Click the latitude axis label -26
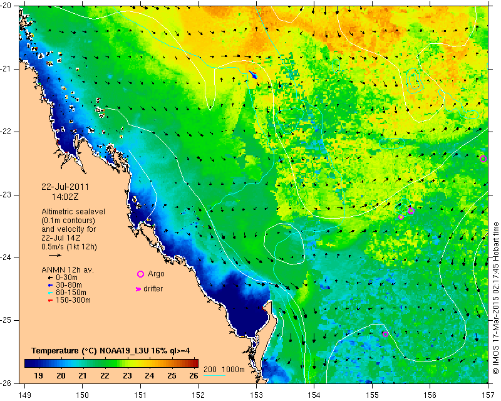 6,383
